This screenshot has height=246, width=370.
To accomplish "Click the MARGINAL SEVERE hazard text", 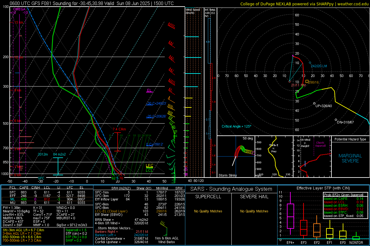I will pyautogui.click(x=350, y=158).
